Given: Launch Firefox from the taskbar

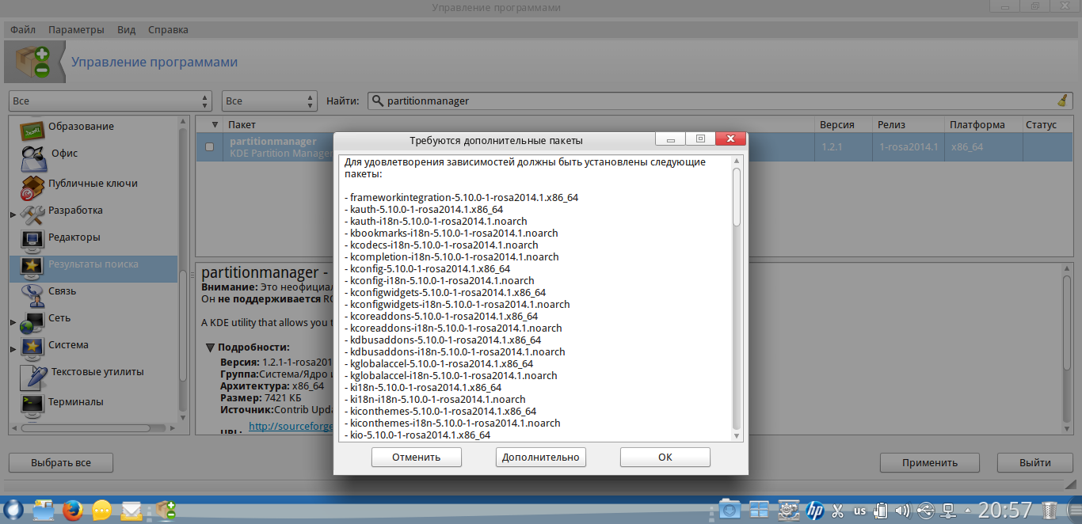Looking at the screenshot, I should coord(72,511).
